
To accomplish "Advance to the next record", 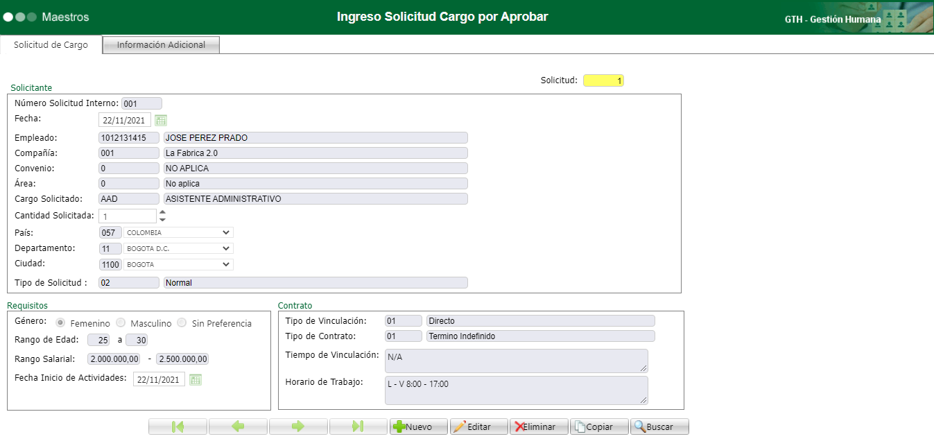I will pos(298,426).
